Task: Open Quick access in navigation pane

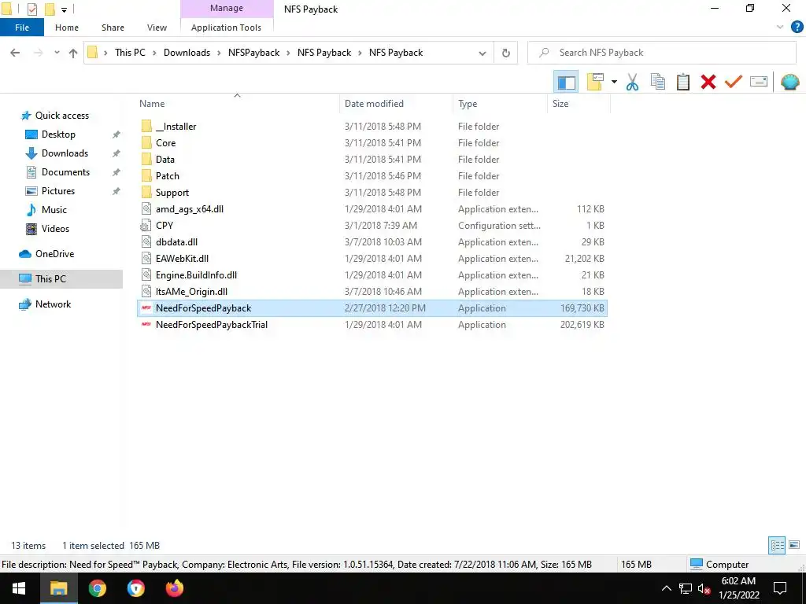Action: coord(61,116)
